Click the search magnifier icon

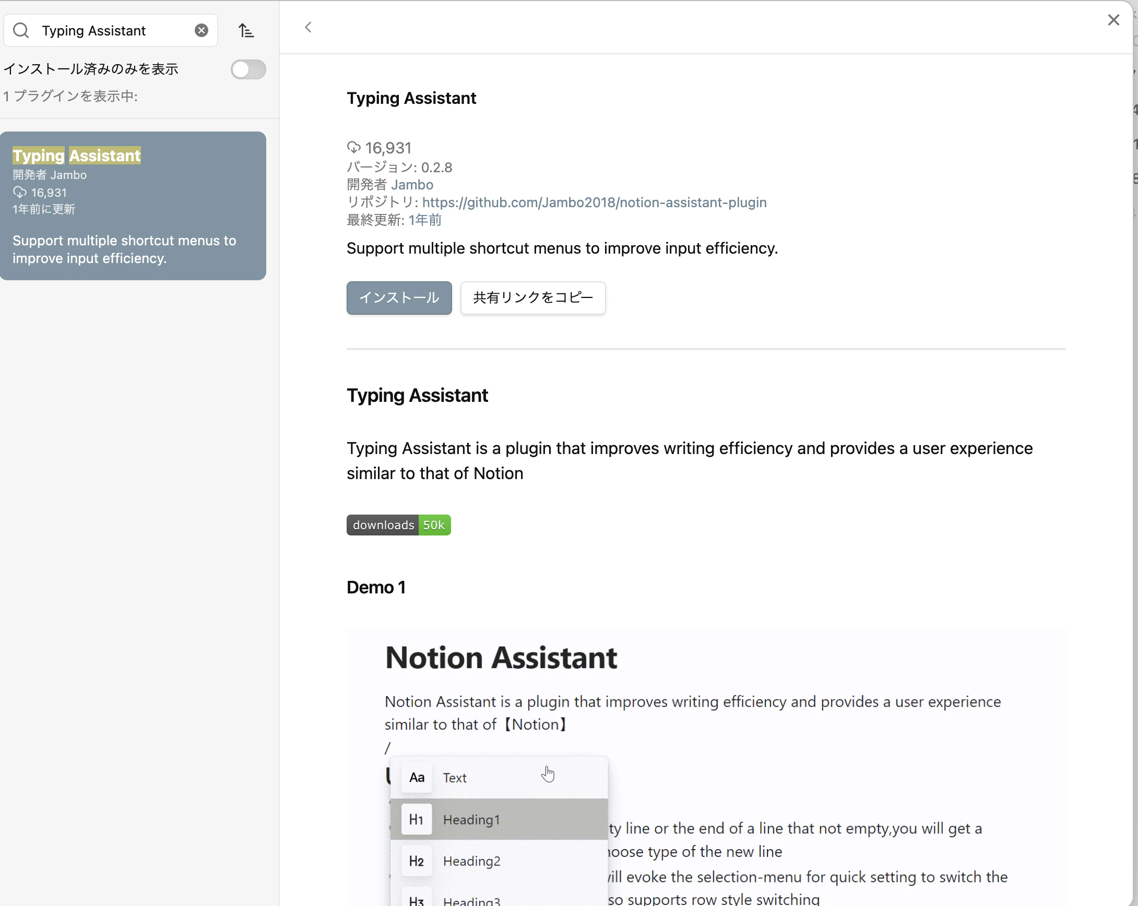pyautogui.click(x=21, y=31)
